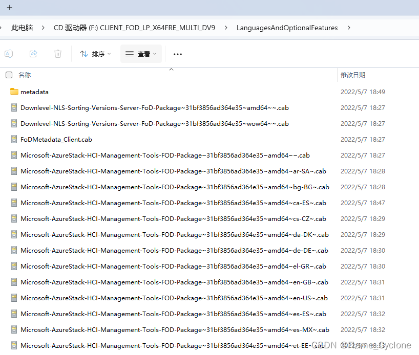This screenshot has width=419, height=355.
Task: Select the AzureStack-HCI es-MX~.cab file name
Action: [x=175, y=330]
